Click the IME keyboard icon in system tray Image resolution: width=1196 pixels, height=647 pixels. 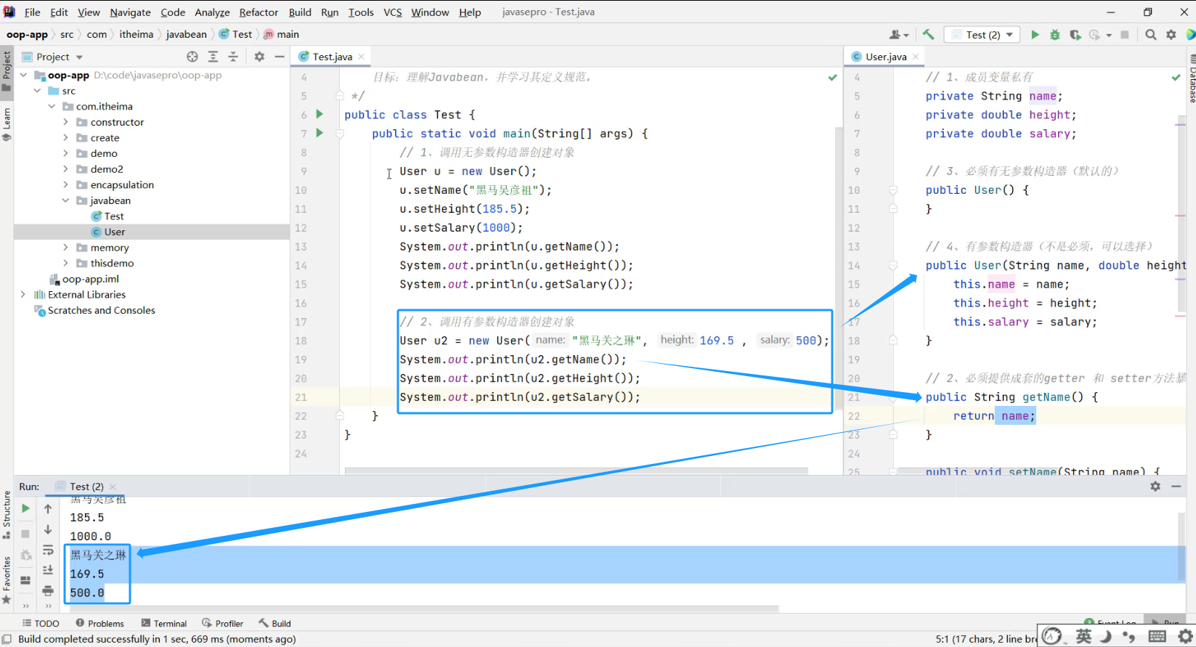[1158, 636]
